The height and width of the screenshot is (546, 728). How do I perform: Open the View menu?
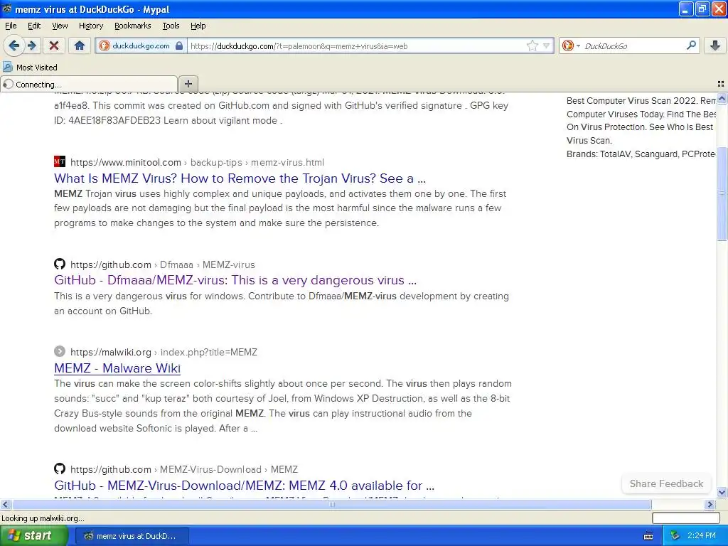(x=60, y=26)
